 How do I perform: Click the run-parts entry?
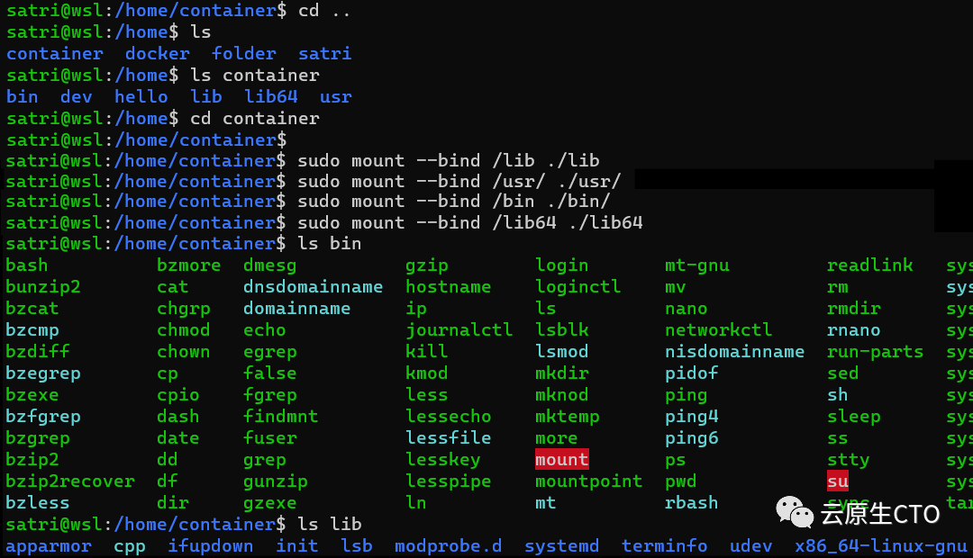(875, 352)
